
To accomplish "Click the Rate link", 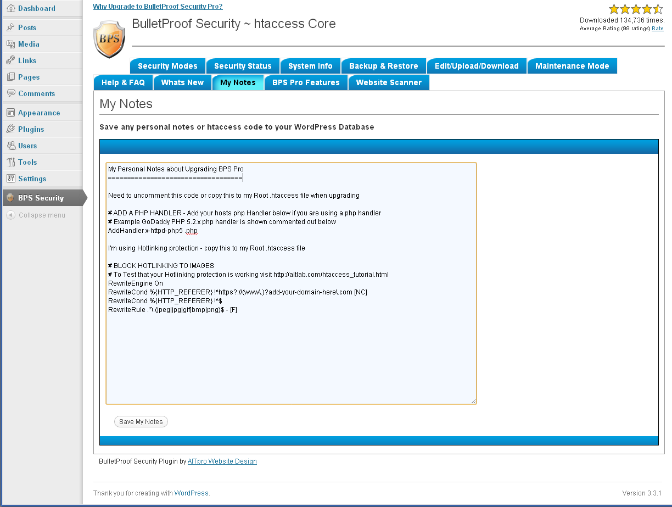I will (x=658, y=29).
